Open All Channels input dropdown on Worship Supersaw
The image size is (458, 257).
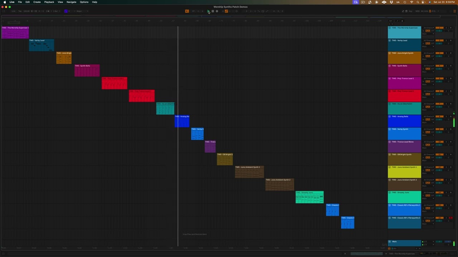tap(428, 28)
